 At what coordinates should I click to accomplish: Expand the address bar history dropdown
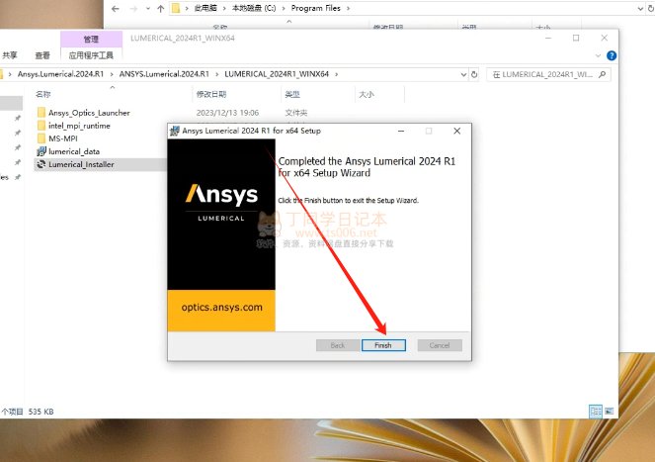tap(463, 74)
